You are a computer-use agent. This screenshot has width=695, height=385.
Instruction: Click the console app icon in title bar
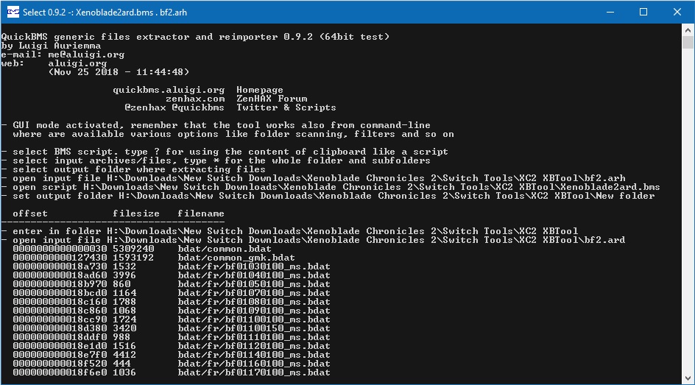[13, 12]
